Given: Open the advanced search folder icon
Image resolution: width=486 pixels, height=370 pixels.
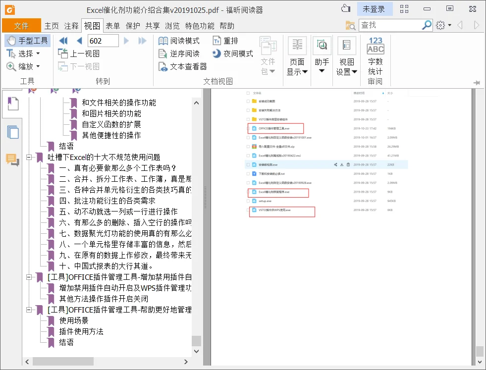Looking at the screenshot, I should click(x=350, y=25).
